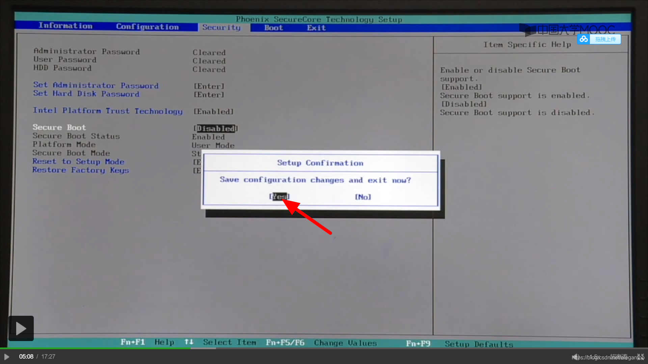Click Cleared value beside Administrator Password
Image resolution: width=648 pixels, height=364 pixels.
209,53
